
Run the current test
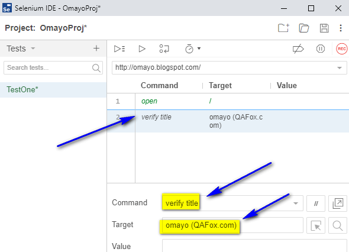[x=142, y=49]
